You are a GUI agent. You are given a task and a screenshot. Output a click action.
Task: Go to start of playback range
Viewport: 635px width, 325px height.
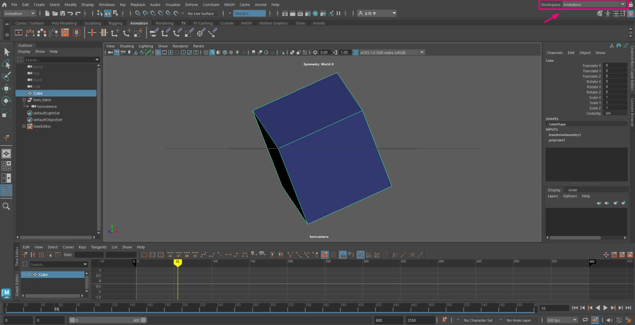(575, 308)
